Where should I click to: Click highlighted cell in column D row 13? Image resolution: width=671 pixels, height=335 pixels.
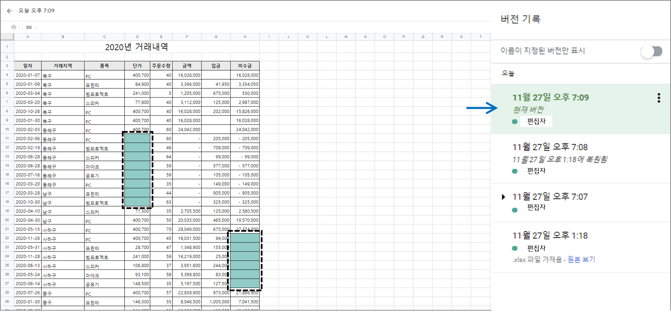point(137,156)
